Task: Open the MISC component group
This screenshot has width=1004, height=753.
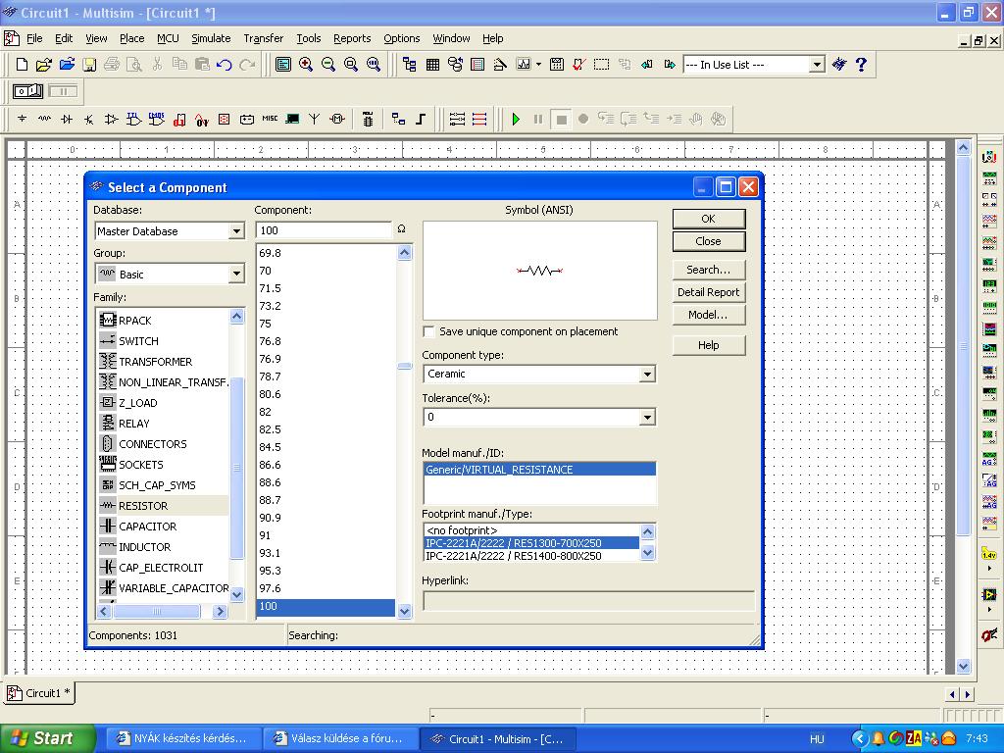Action: point(270,119)
